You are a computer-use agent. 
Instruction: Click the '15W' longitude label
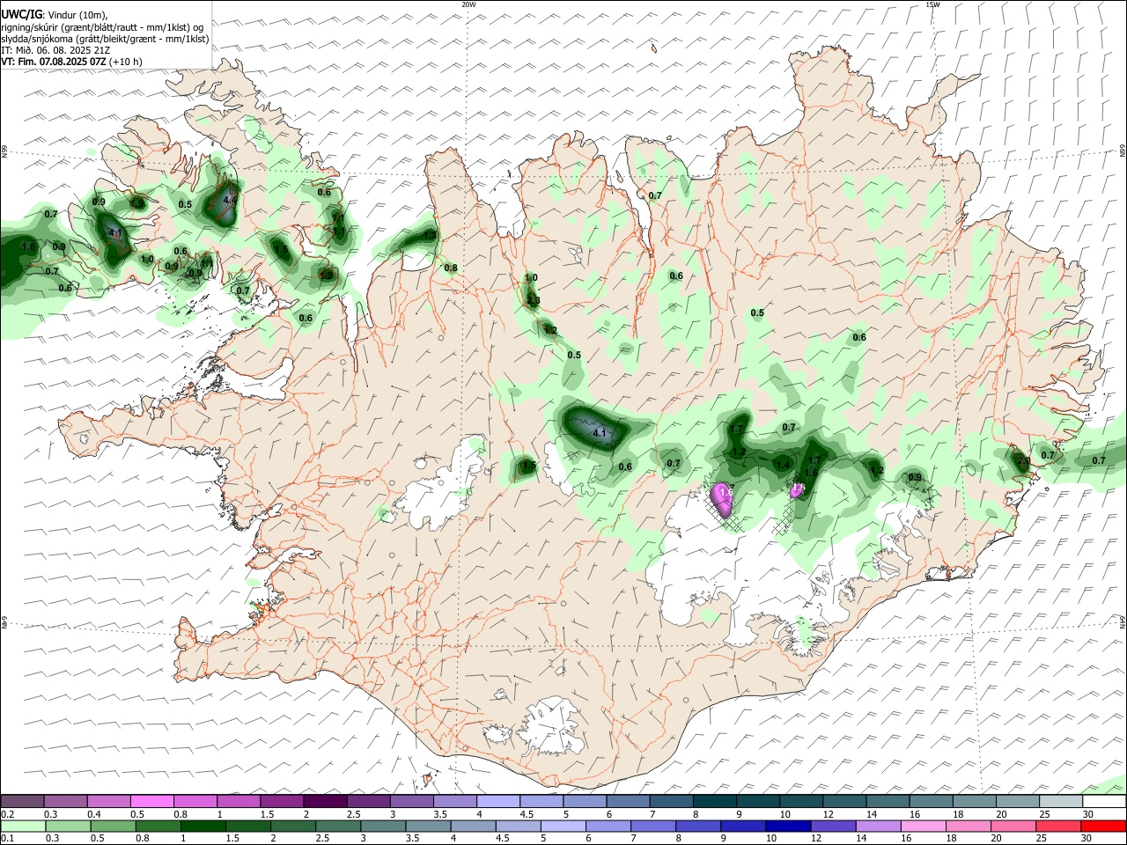tap(932, 4)
